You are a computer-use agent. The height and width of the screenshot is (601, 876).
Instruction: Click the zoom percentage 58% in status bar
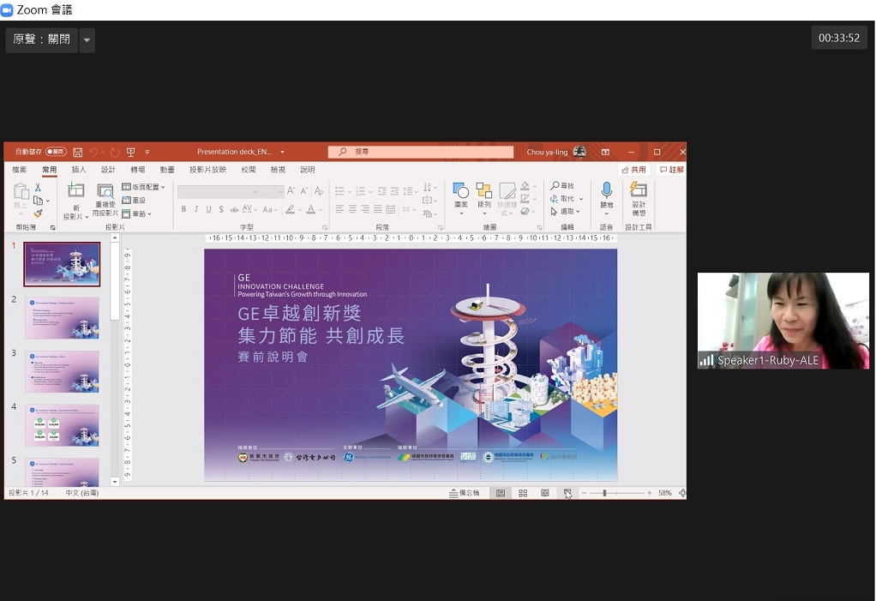click(x=665, y=493)
